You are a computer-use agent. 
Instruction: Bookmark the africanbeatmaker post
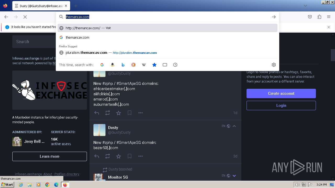pos(130,113)
